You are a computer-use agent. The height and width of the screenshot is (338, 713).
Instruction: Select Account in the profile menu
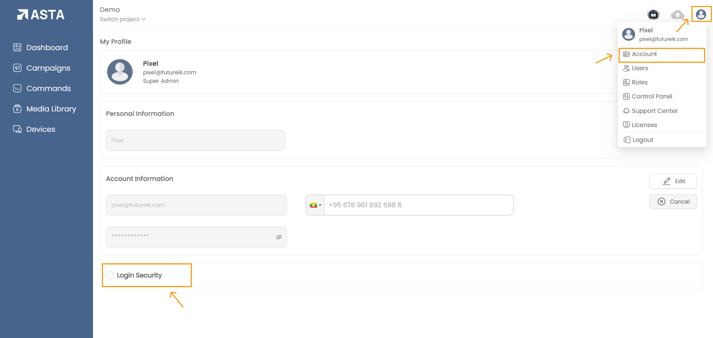point(644,54)
